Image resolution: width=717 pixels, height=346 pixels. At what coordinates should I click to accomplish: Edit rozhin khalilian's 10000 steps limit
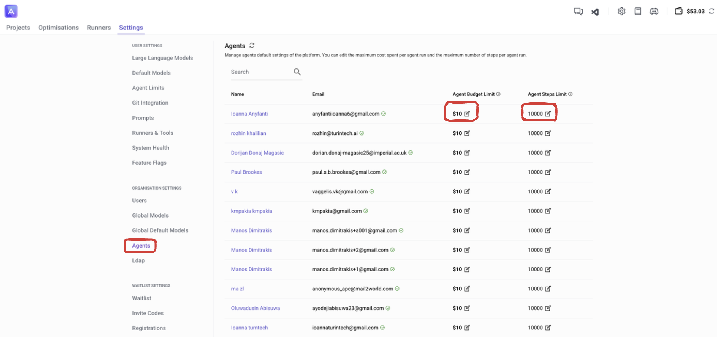pyautogui.click(x=548, y=133)
